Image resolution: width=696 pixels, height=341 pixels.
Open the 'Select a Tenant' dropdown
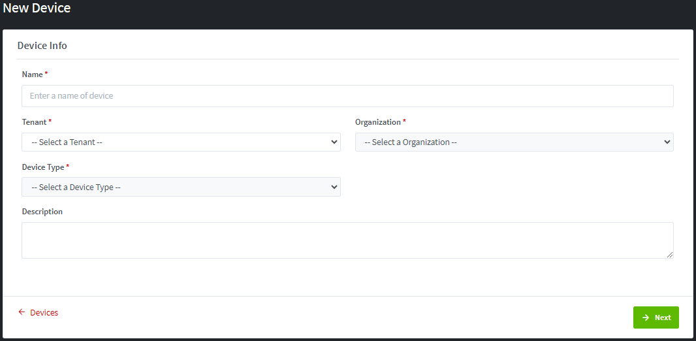pyautogui.click(x=181, y=142)
